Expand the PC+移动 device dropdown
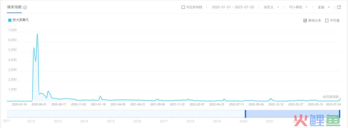The image size is (348, 128). [298, 7]
